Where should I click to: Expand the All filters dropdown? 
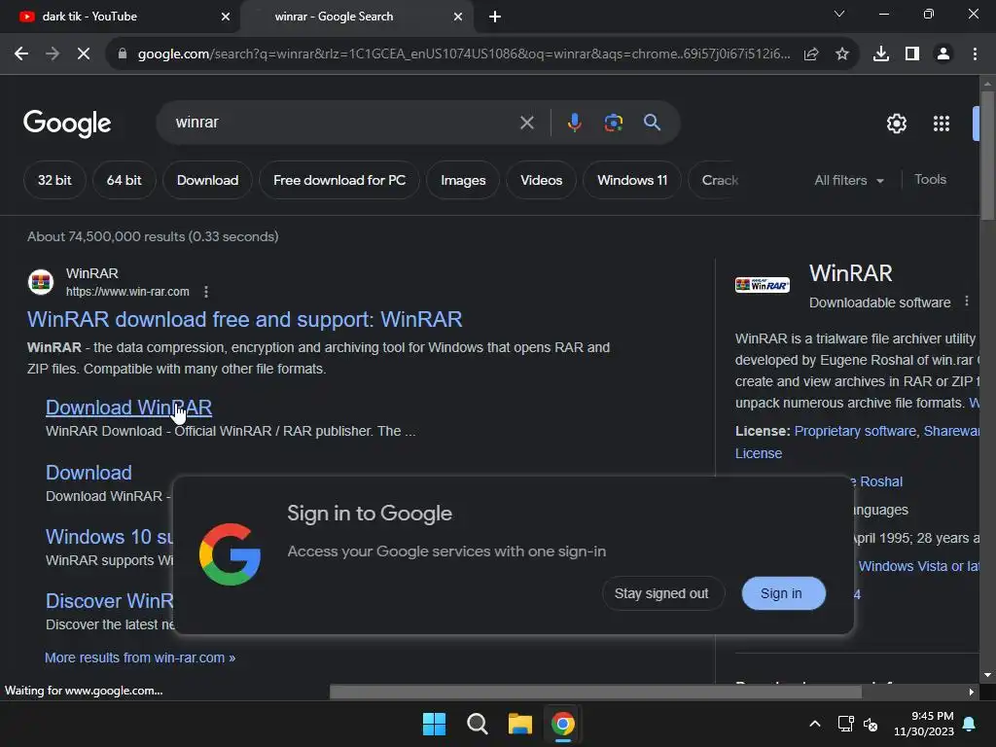pos(849,180)
